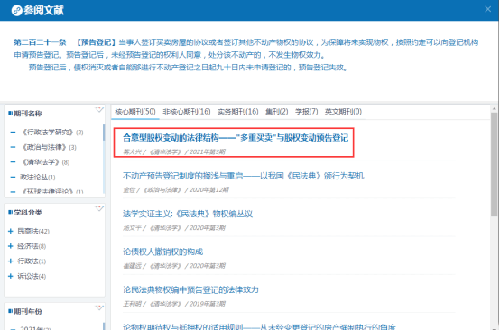This screenshot has height=330, width=500.
Task: Open article 法学实证主义:《民法典》物权编丛议
Action: [188, 214]
